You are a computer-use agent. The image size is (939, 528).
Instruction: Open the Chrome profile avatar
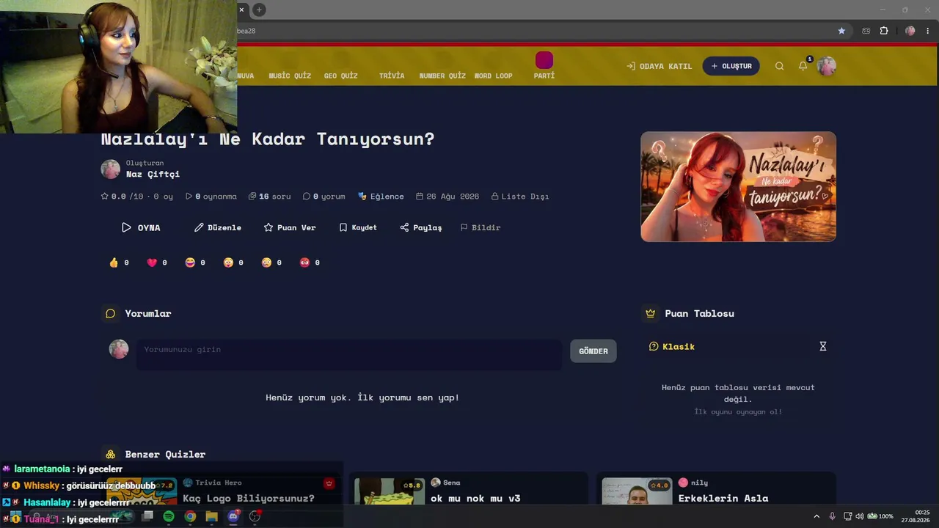[910, 31]
